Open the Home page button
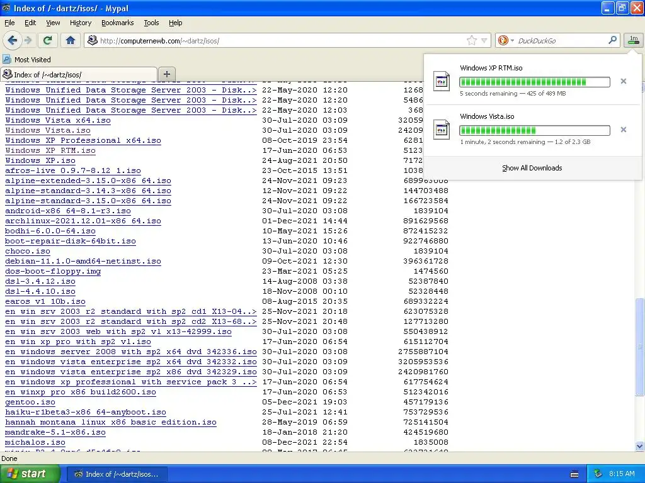645x483 pixels. [x=71, y=40]
